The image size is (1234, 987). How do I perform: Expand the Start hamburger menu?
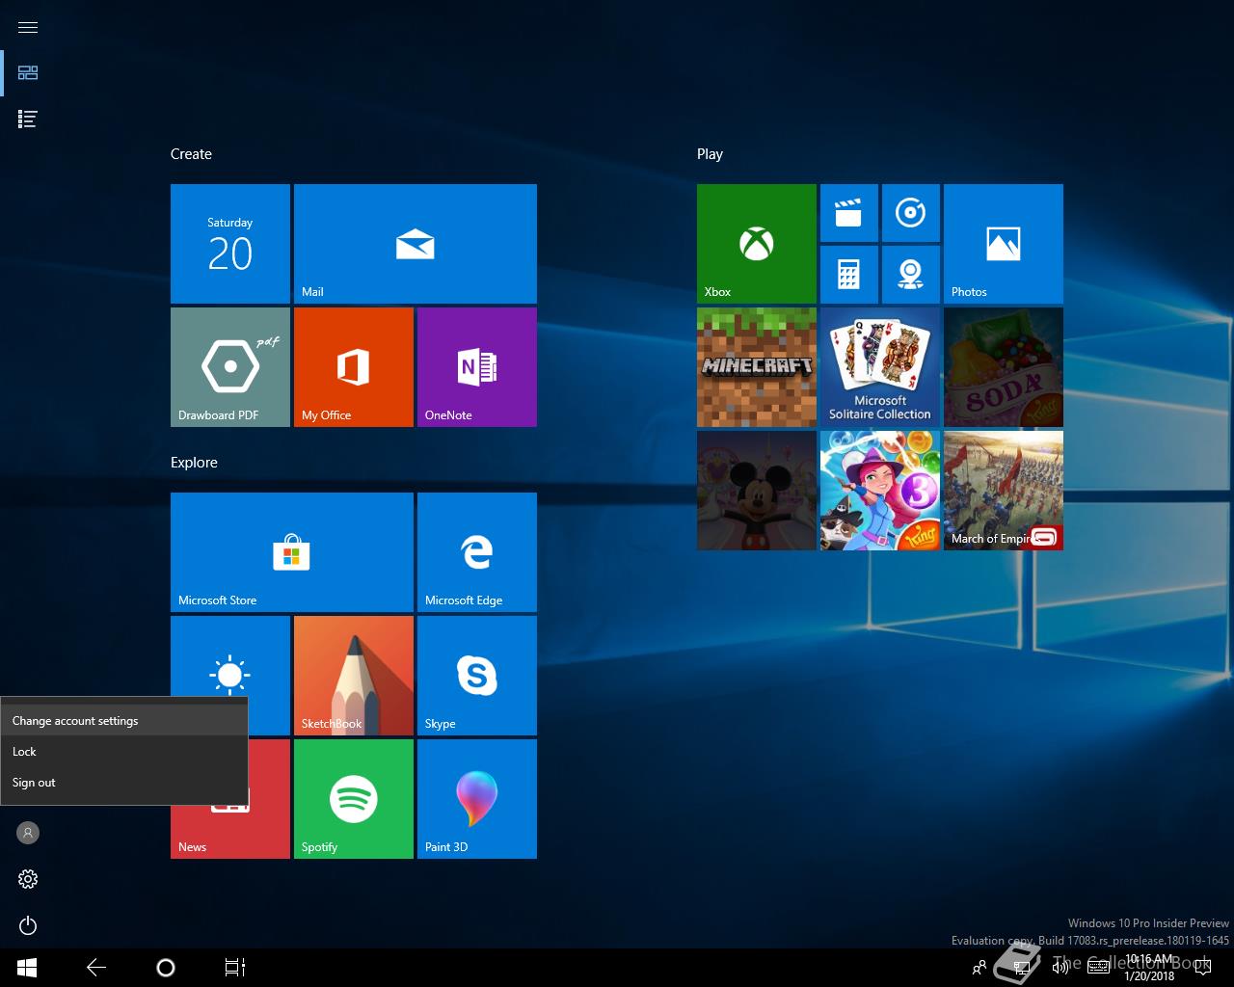tap(28, 27)
